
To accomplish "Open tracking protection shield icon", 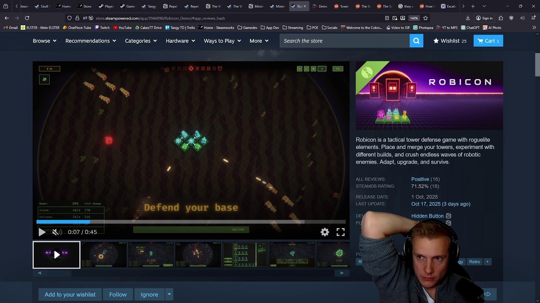I will 69,18.
